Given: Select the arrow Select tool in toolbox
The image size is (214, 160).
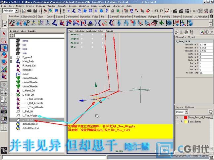Looking at the screenshot, I should click(4, 34).
